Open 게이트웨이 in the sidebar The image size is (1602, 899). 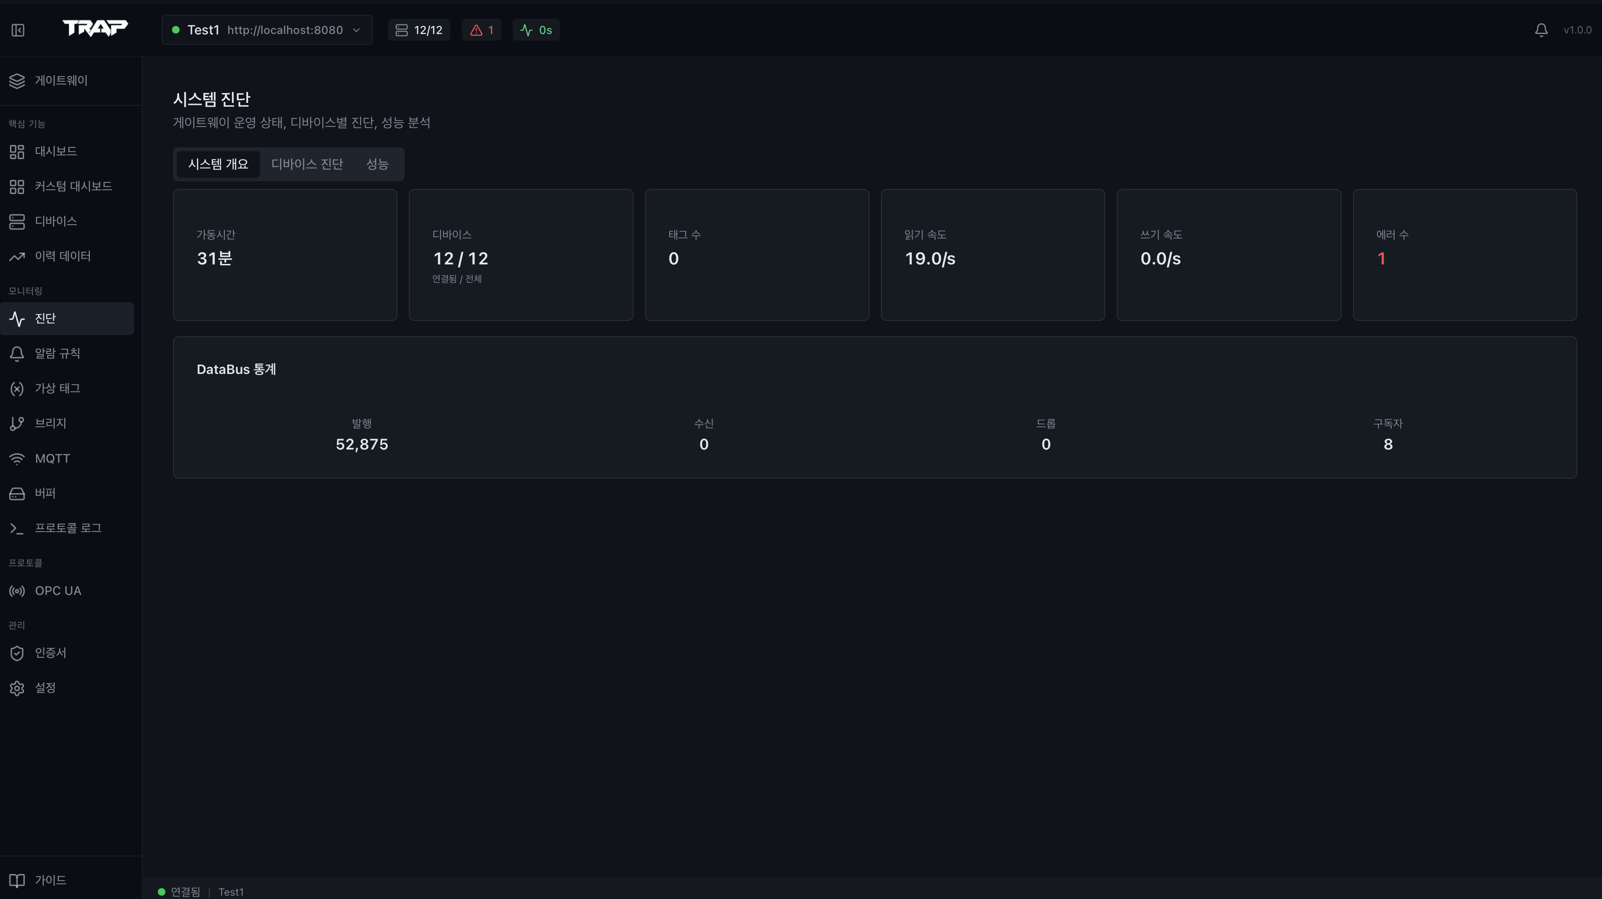[60, 81]
